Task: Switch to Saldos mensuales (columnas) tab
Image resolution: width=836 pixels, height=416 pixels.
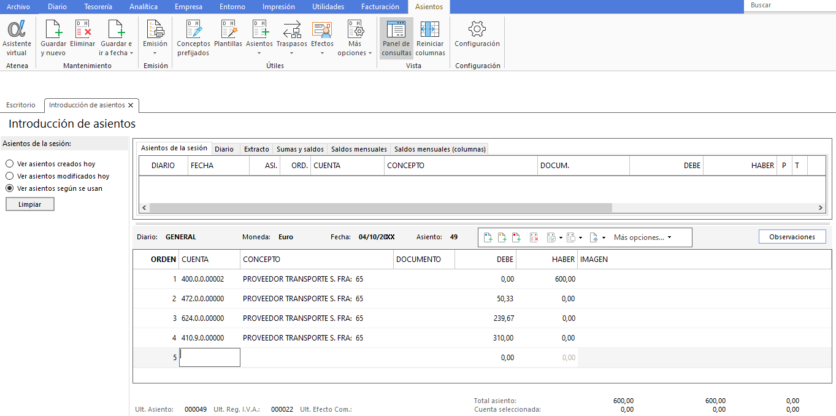Action: (x=440, y=149)
